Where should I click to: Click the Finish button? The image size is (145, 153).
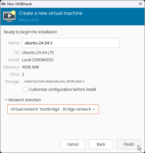(x=129, y=144)
